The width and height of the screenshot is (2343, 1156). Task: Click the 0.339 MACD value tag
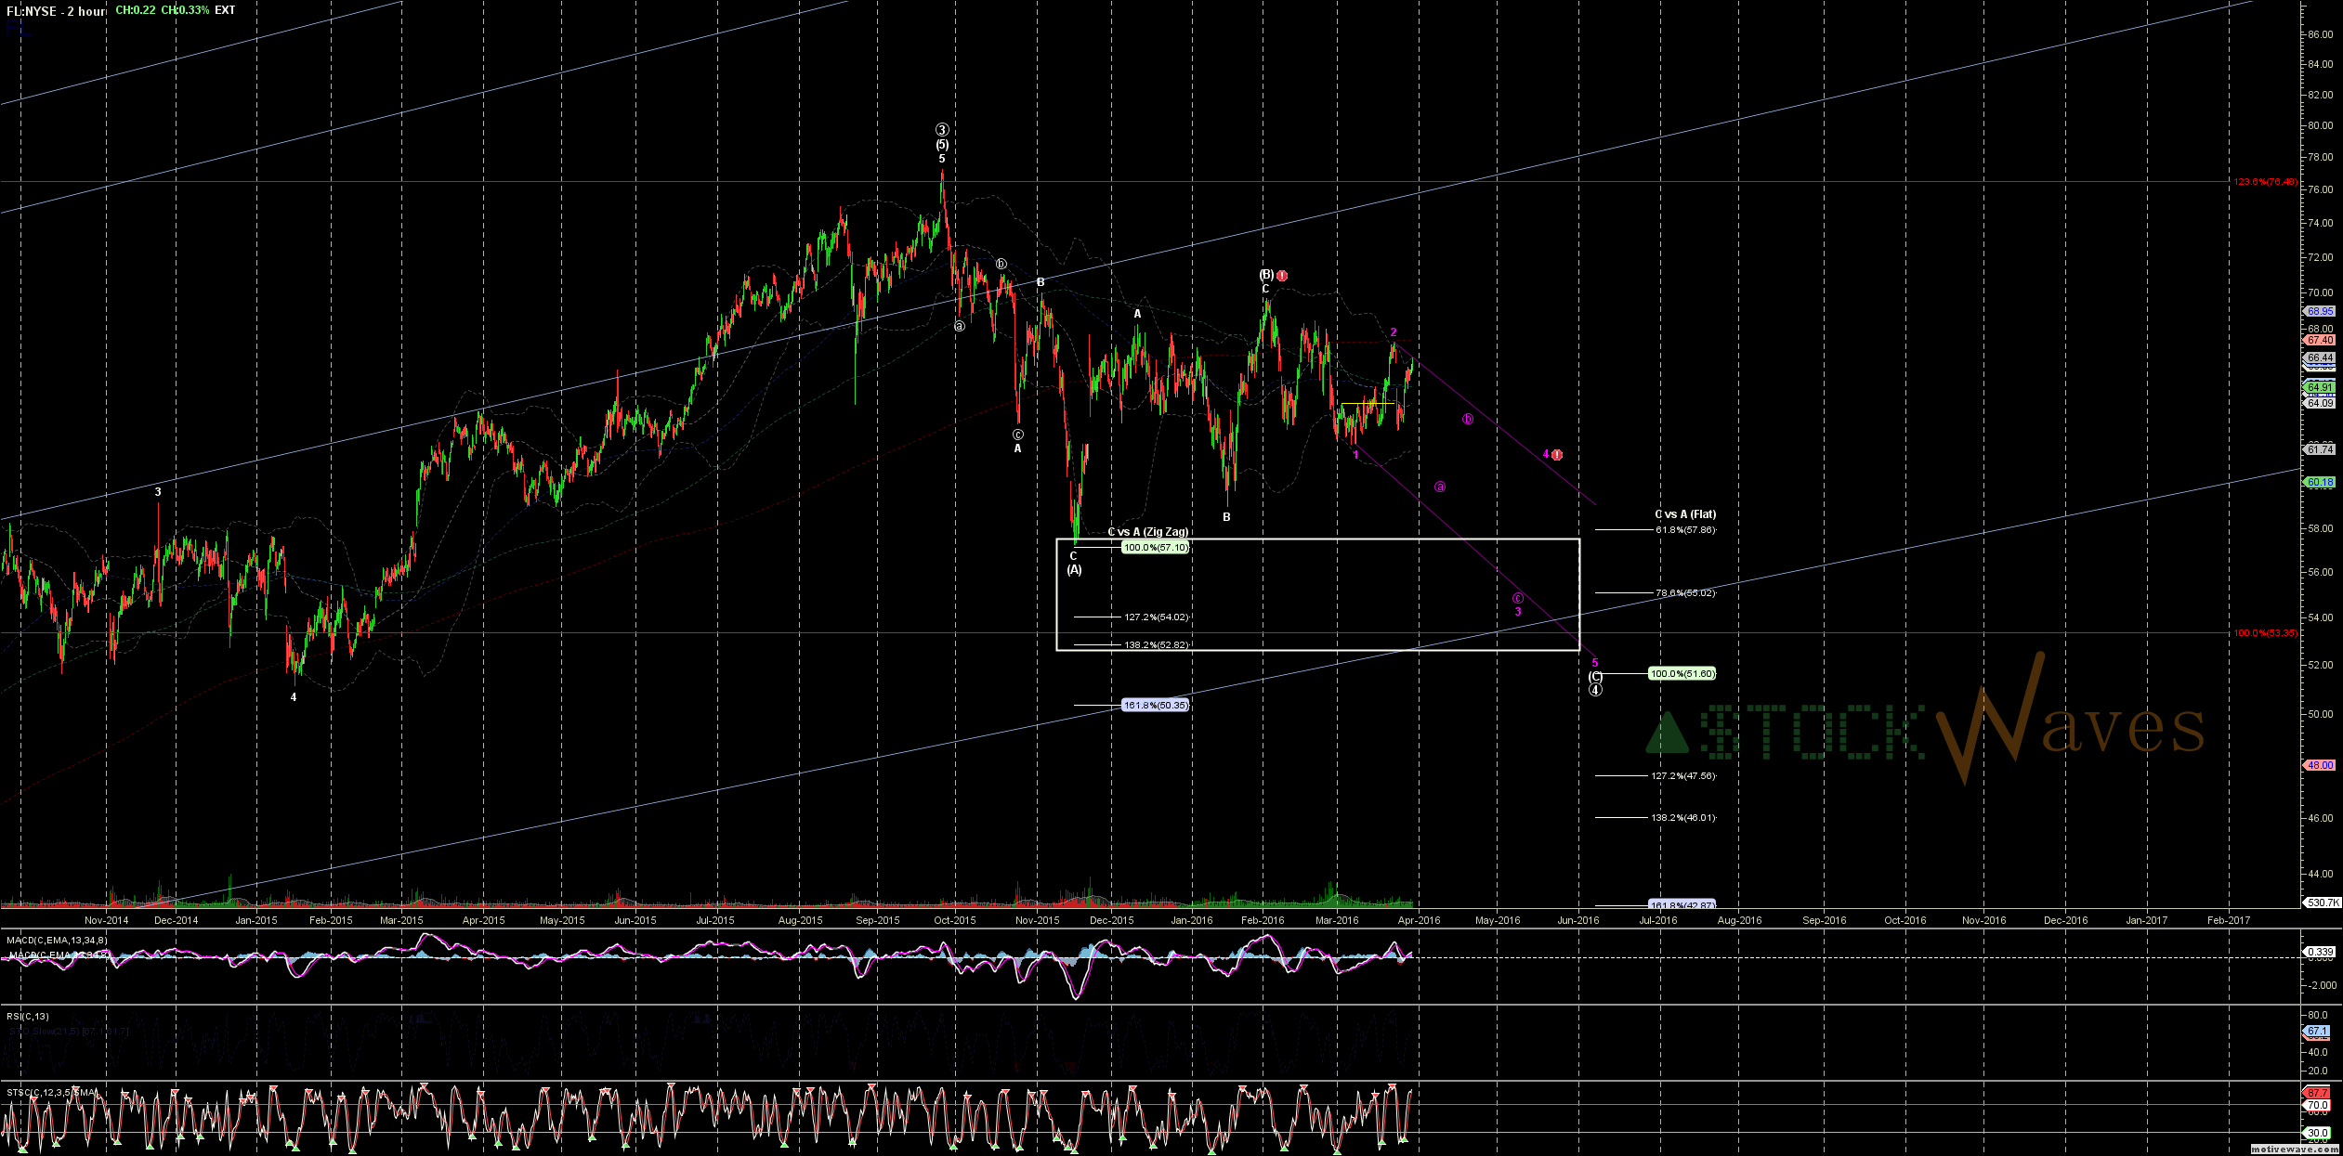2320,952
